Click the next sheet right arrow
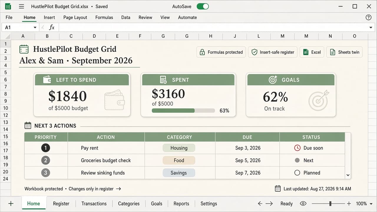The height and width of the screenshot is (212, 377). point(269,203)
